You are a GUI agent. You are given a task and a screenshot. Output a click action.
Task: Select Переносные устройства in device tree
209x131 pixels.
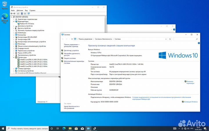tap(26, 51)
